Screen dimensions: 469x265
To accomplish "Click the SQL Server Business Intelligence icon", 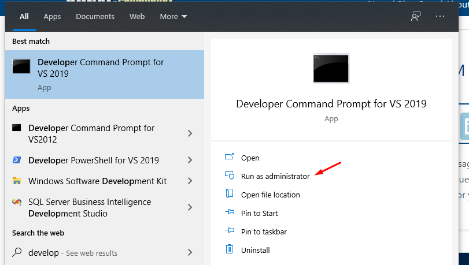I will coord(17,202).
